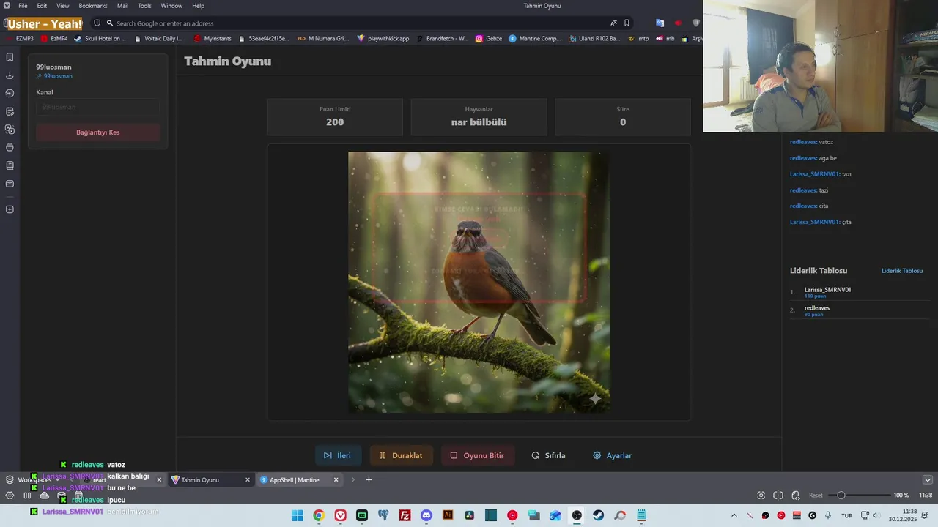Open the Mail panel icon in sidebar
This screenshot has height=527, width=938.
tap(10, 184)
